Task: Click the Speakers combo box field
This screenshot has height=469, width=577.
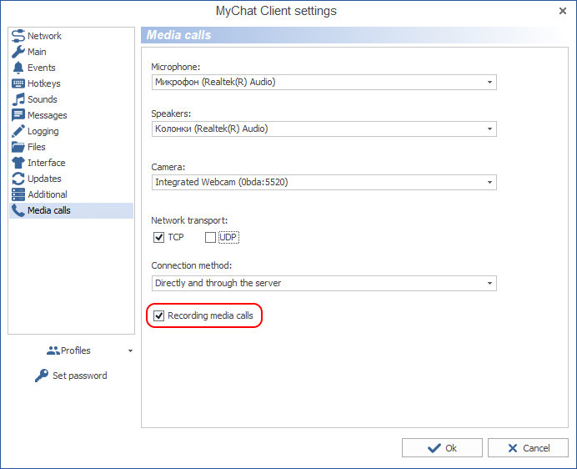Action: (324, 129)
